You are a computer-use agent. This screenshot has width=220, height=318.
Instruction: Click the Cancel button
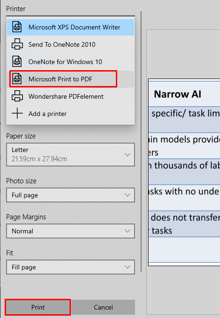(x=103, y=307)
